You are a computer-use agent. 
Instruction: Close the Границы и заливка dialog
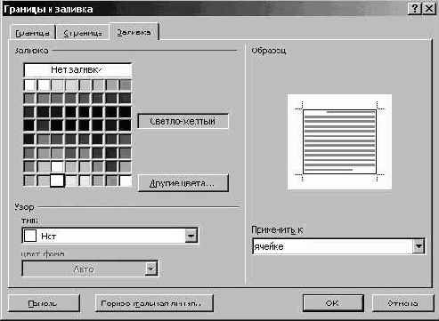pyautogui.click(x=429, y=8)
